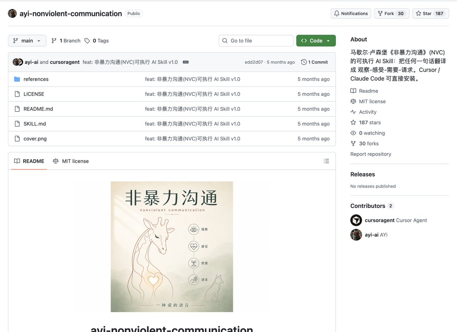Screen dimensions: 457x332
Task: View the 187 stars link
Action: (x=370, y=122)
